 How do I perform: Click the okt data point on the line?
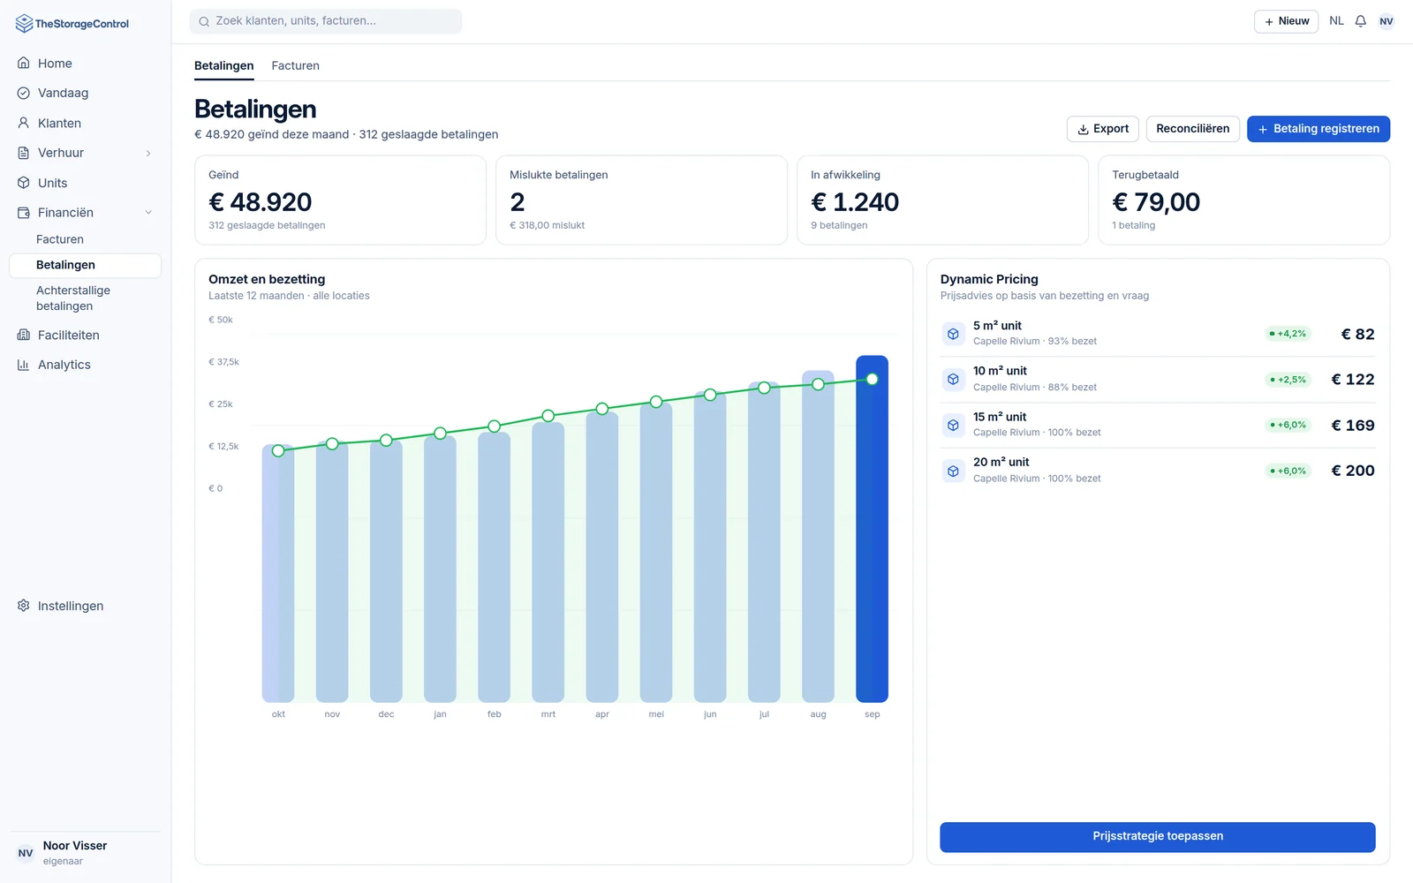click(278, 450)
